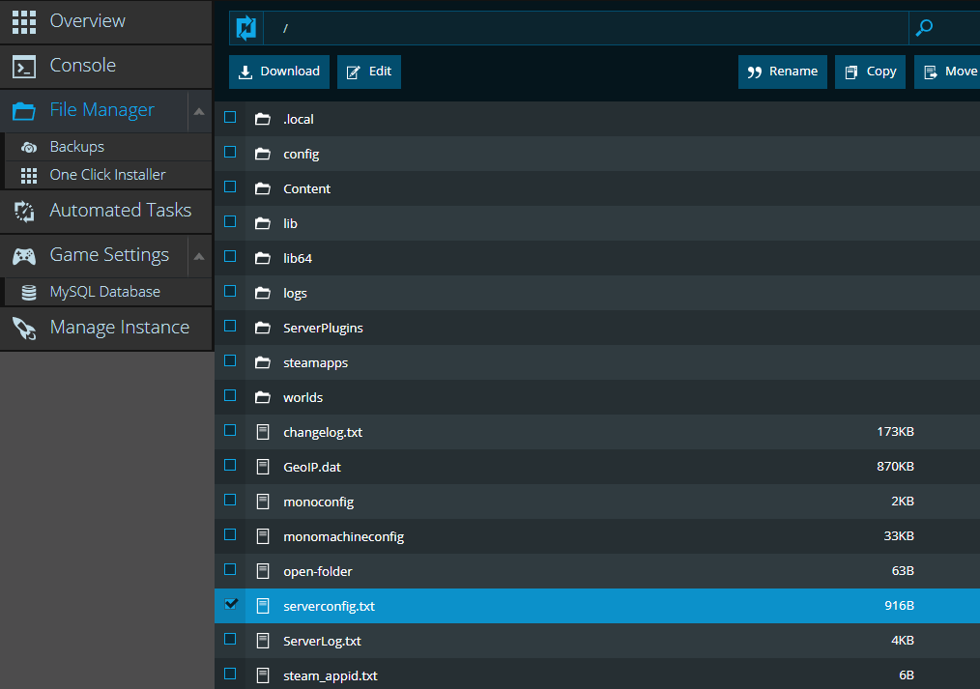Click the GeoIP.dat file icon
The width and height of the screenshot is (980, 689).
(263, 467)
